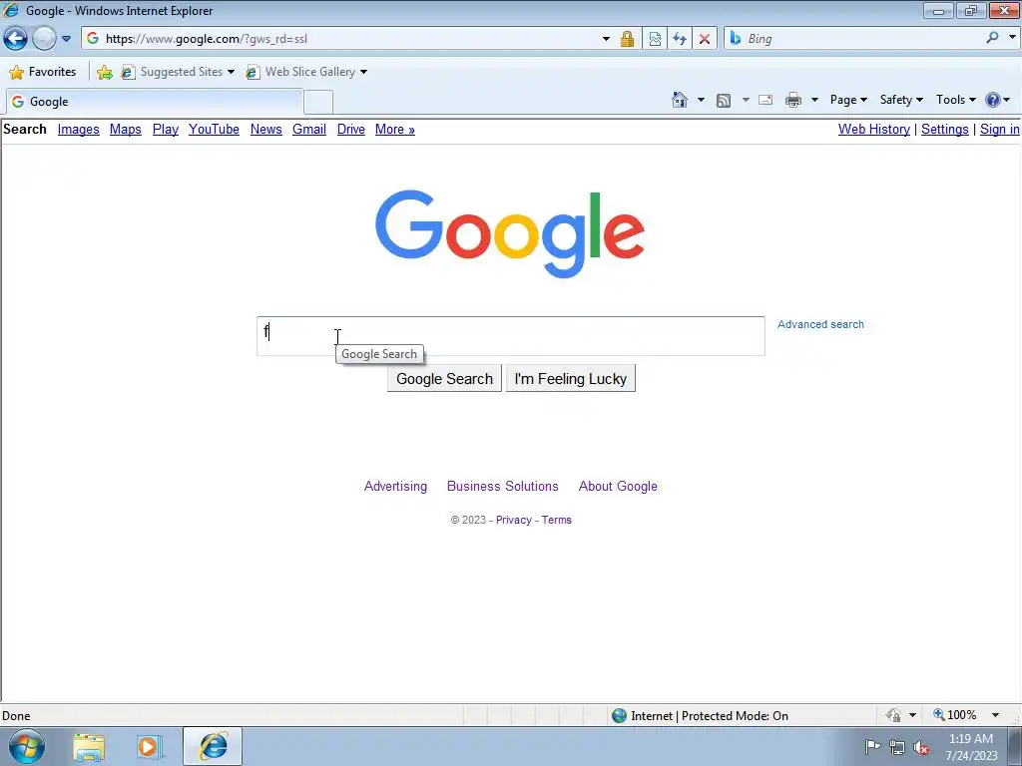Viewport: 1022px width, 766px height.
Task: Click the blue Help question mark icon
Action: pyautogui.click(x=993, y=100)
